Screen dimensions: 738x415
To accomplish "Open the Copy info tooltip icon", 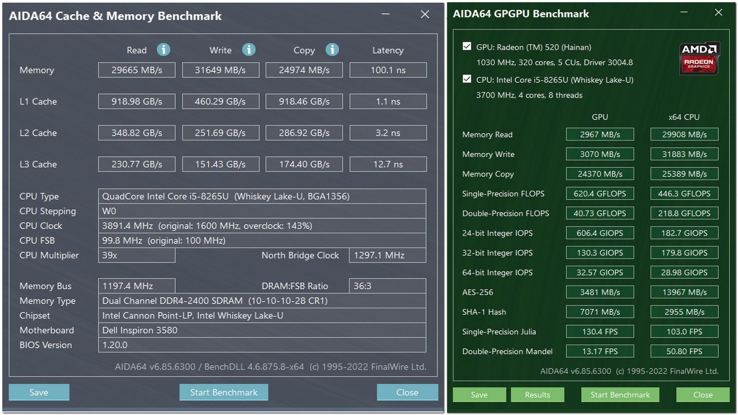I will (332, 50).
